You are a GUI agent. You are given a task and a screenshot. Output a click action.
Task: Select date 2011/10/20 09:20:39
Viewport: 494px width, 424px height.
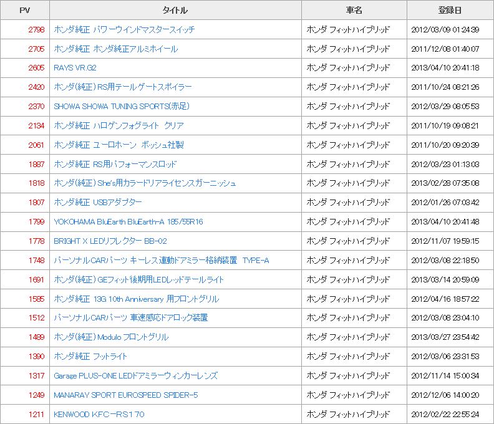[x=445, y=145]
